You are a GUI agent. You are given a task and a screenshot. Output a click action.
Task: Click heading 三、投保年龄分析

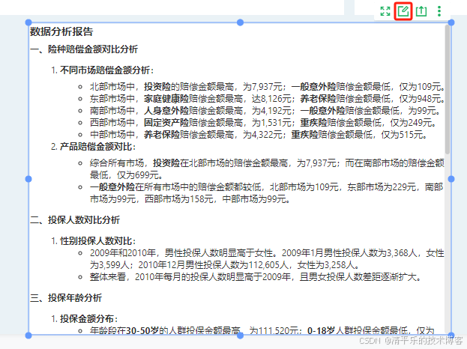coord(66,298)
